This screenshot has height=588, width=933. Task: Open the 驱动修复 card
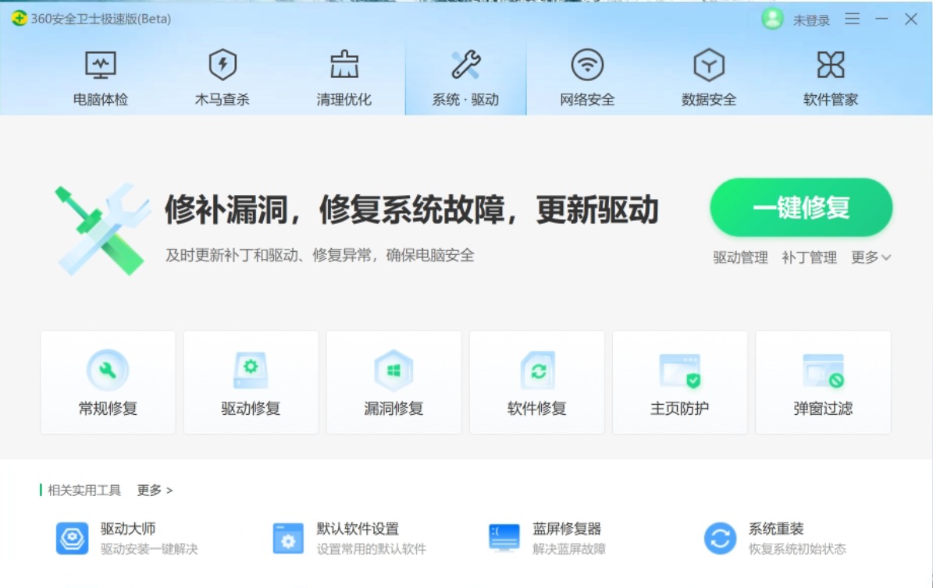251,382
